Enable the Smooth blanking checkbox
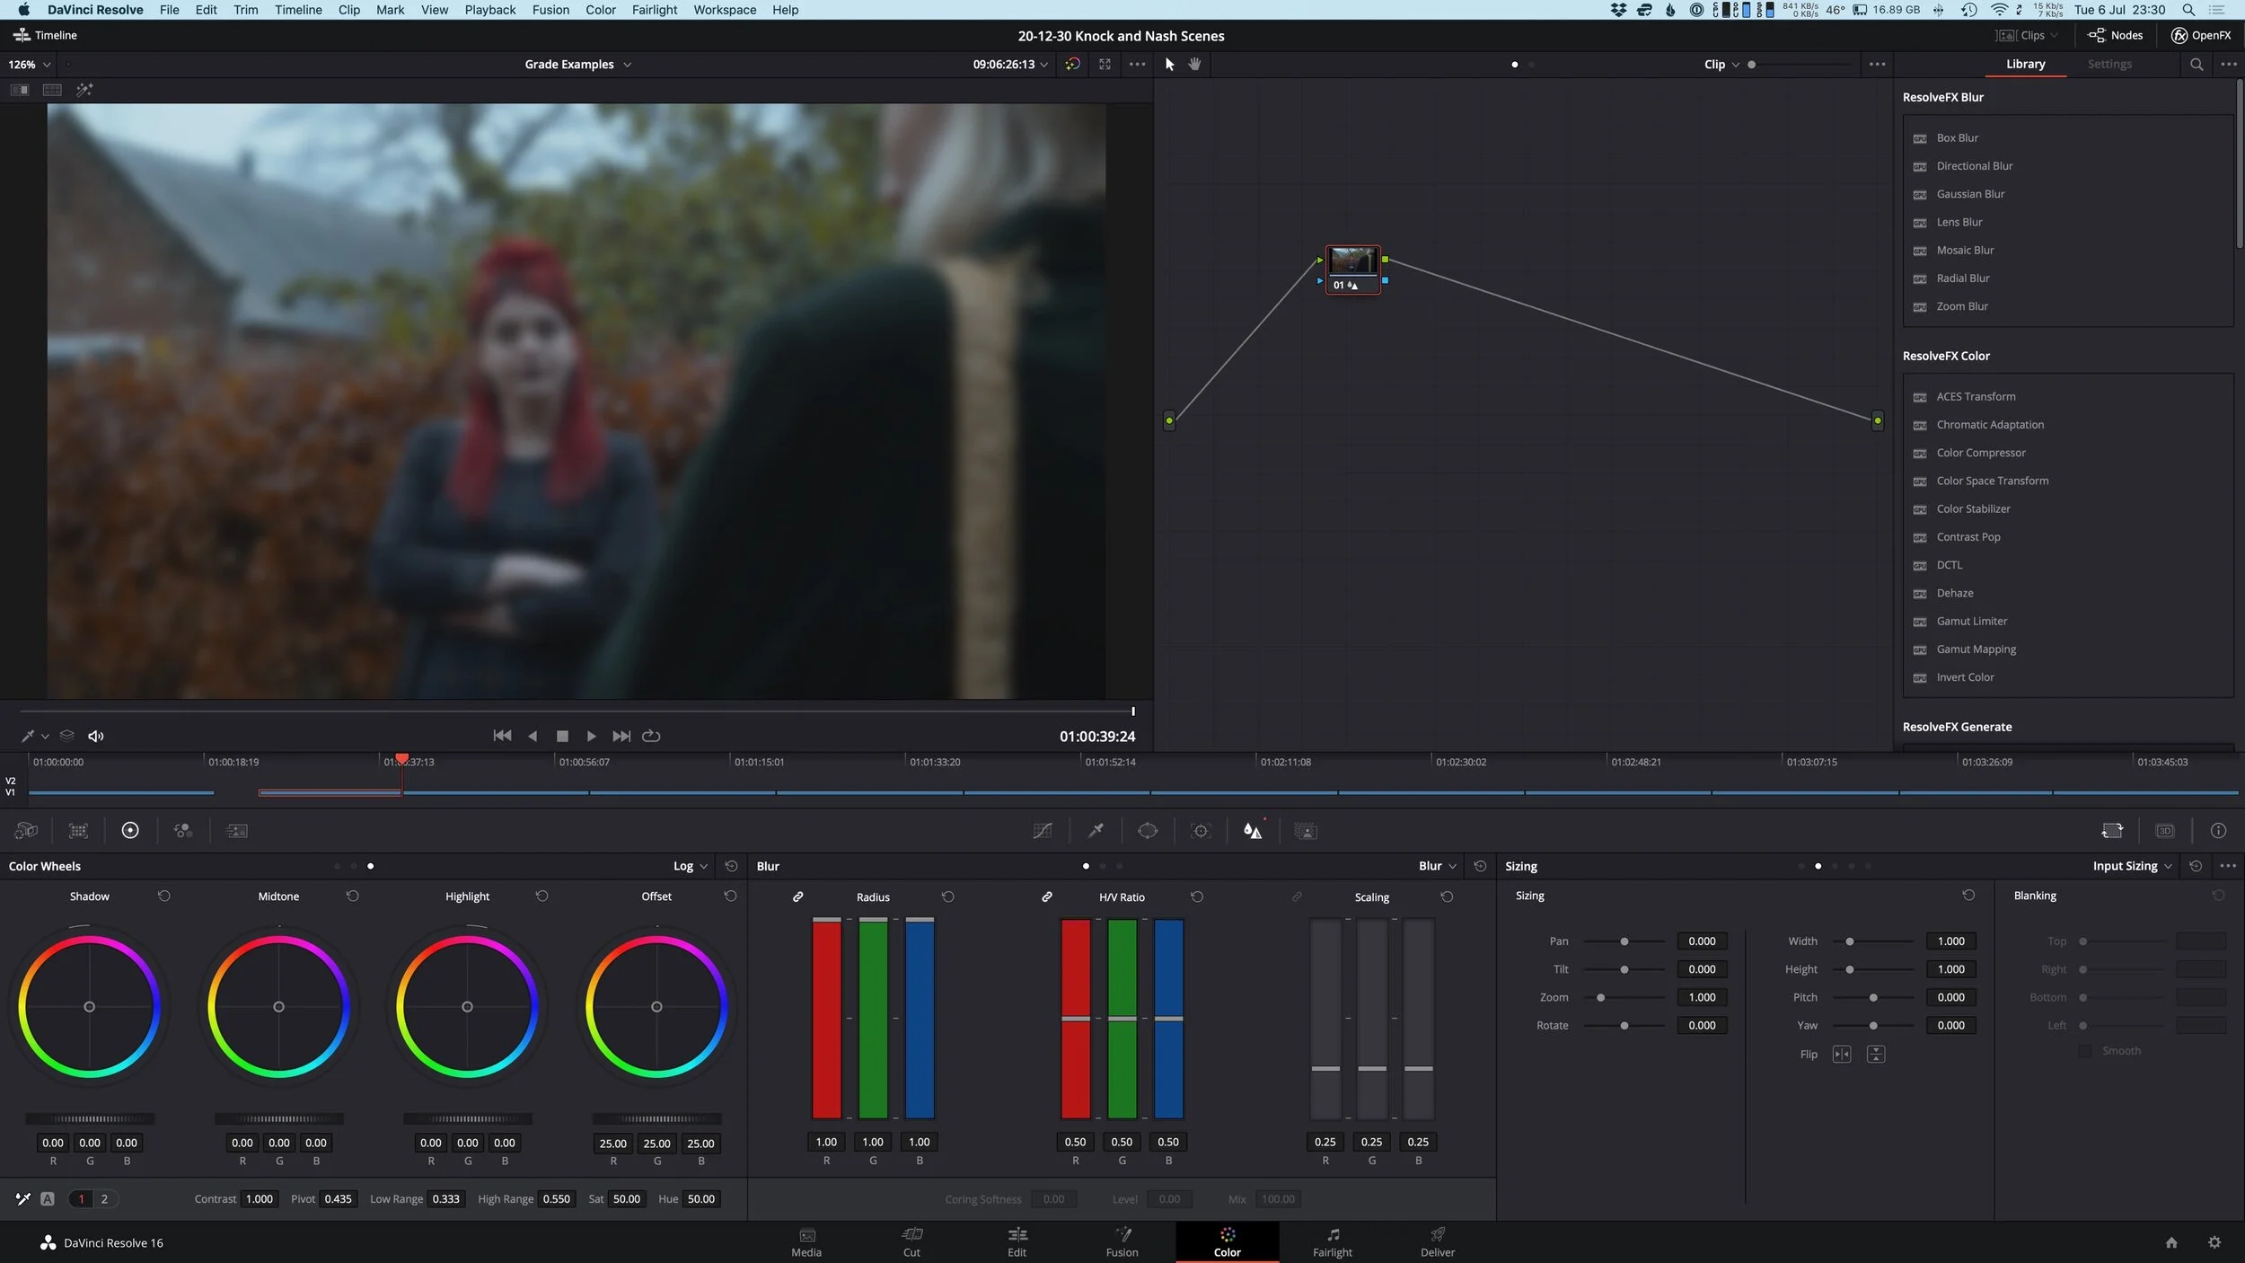 (x=2085, y=1051)
